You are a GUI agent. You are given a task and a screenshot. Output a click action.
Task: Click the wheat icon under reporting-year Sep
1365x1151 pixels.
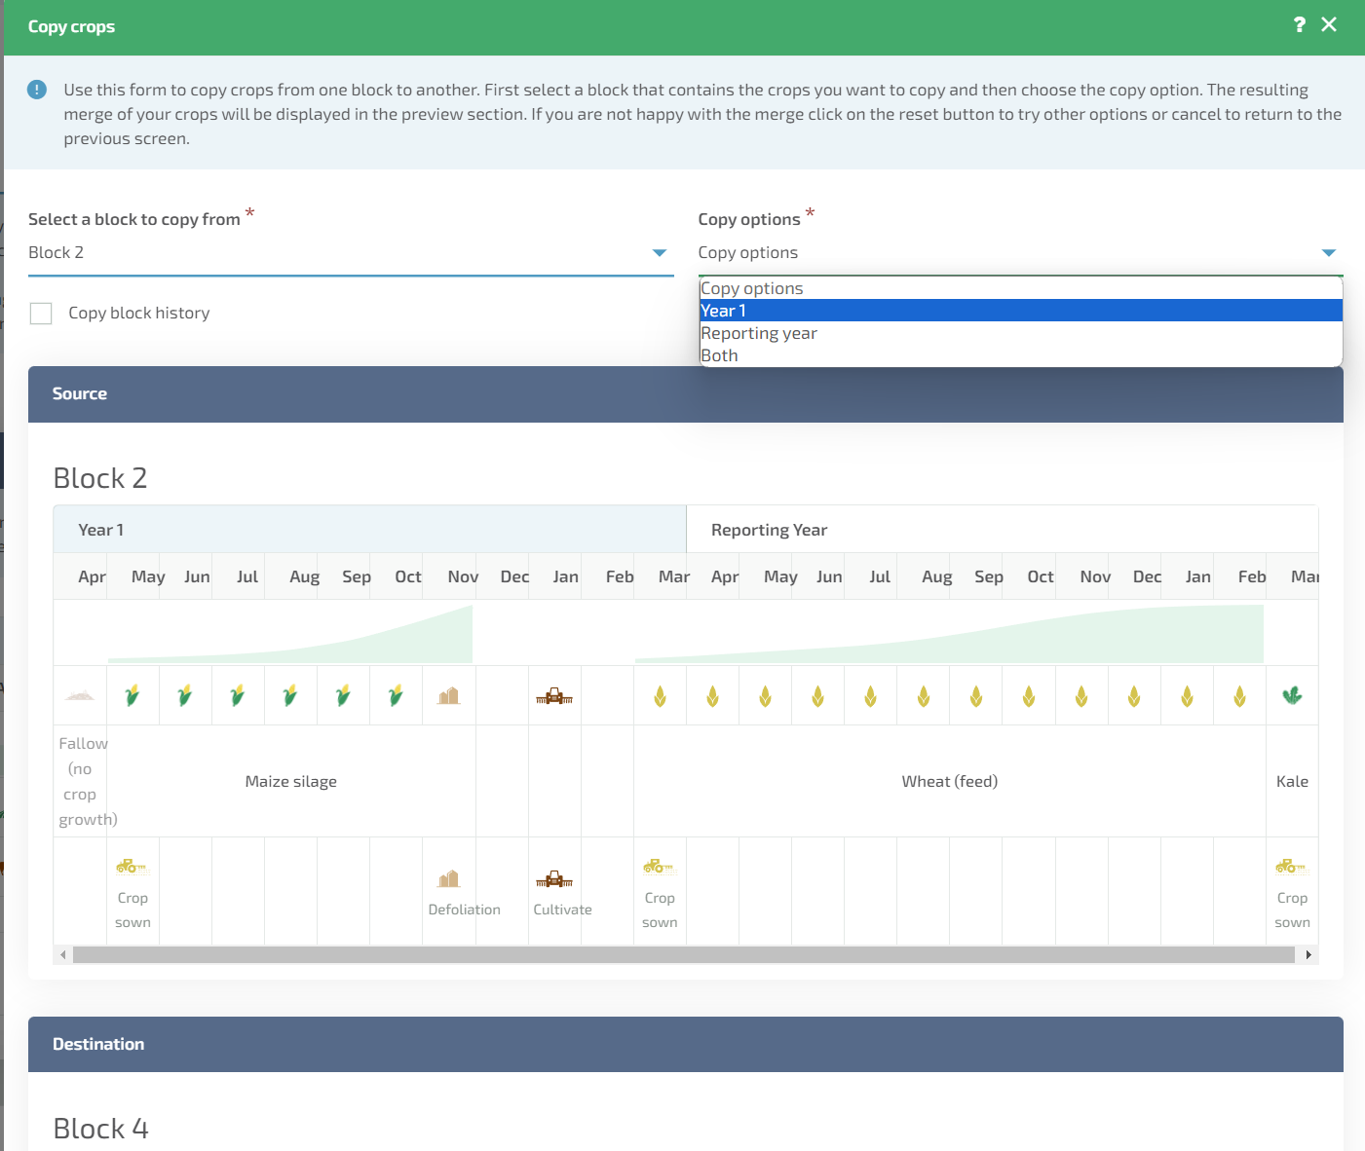[976, 696]
